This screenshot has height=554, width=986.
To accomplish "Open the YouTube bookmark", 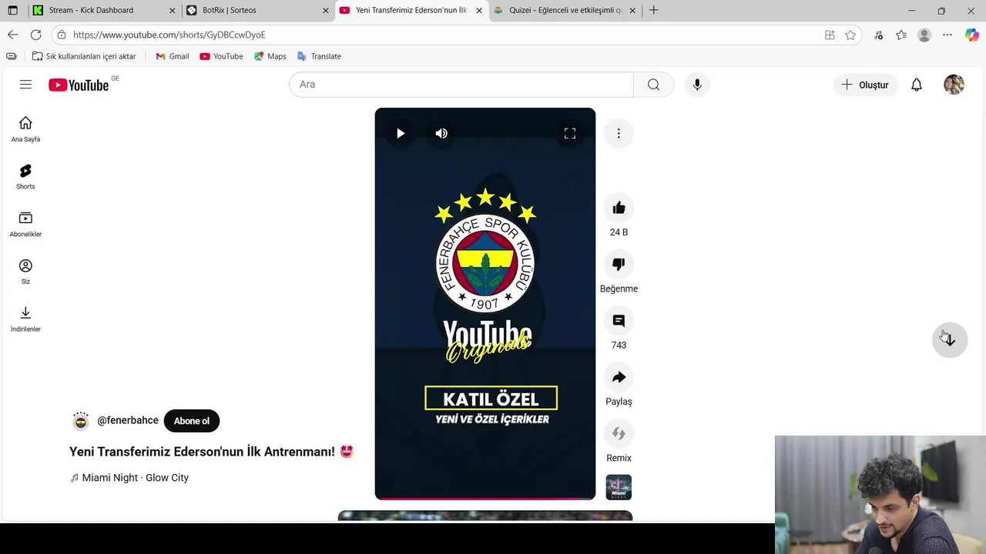I will tap(221, 56).
